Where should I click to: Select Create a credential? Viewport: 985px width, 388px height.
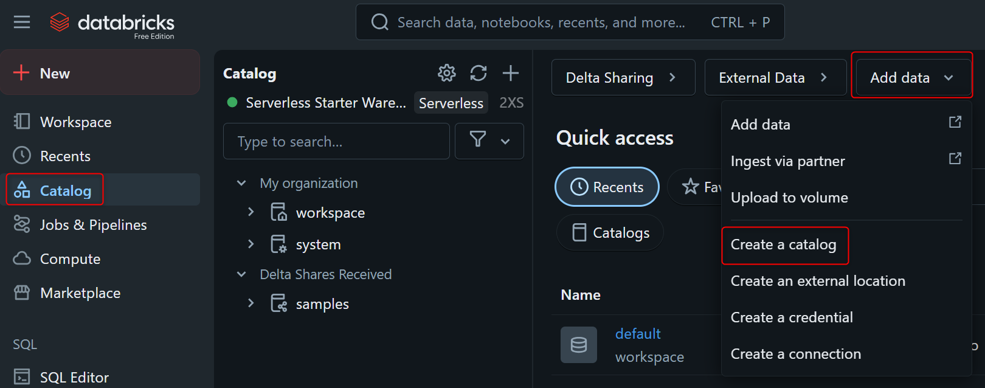pos(846,317)
